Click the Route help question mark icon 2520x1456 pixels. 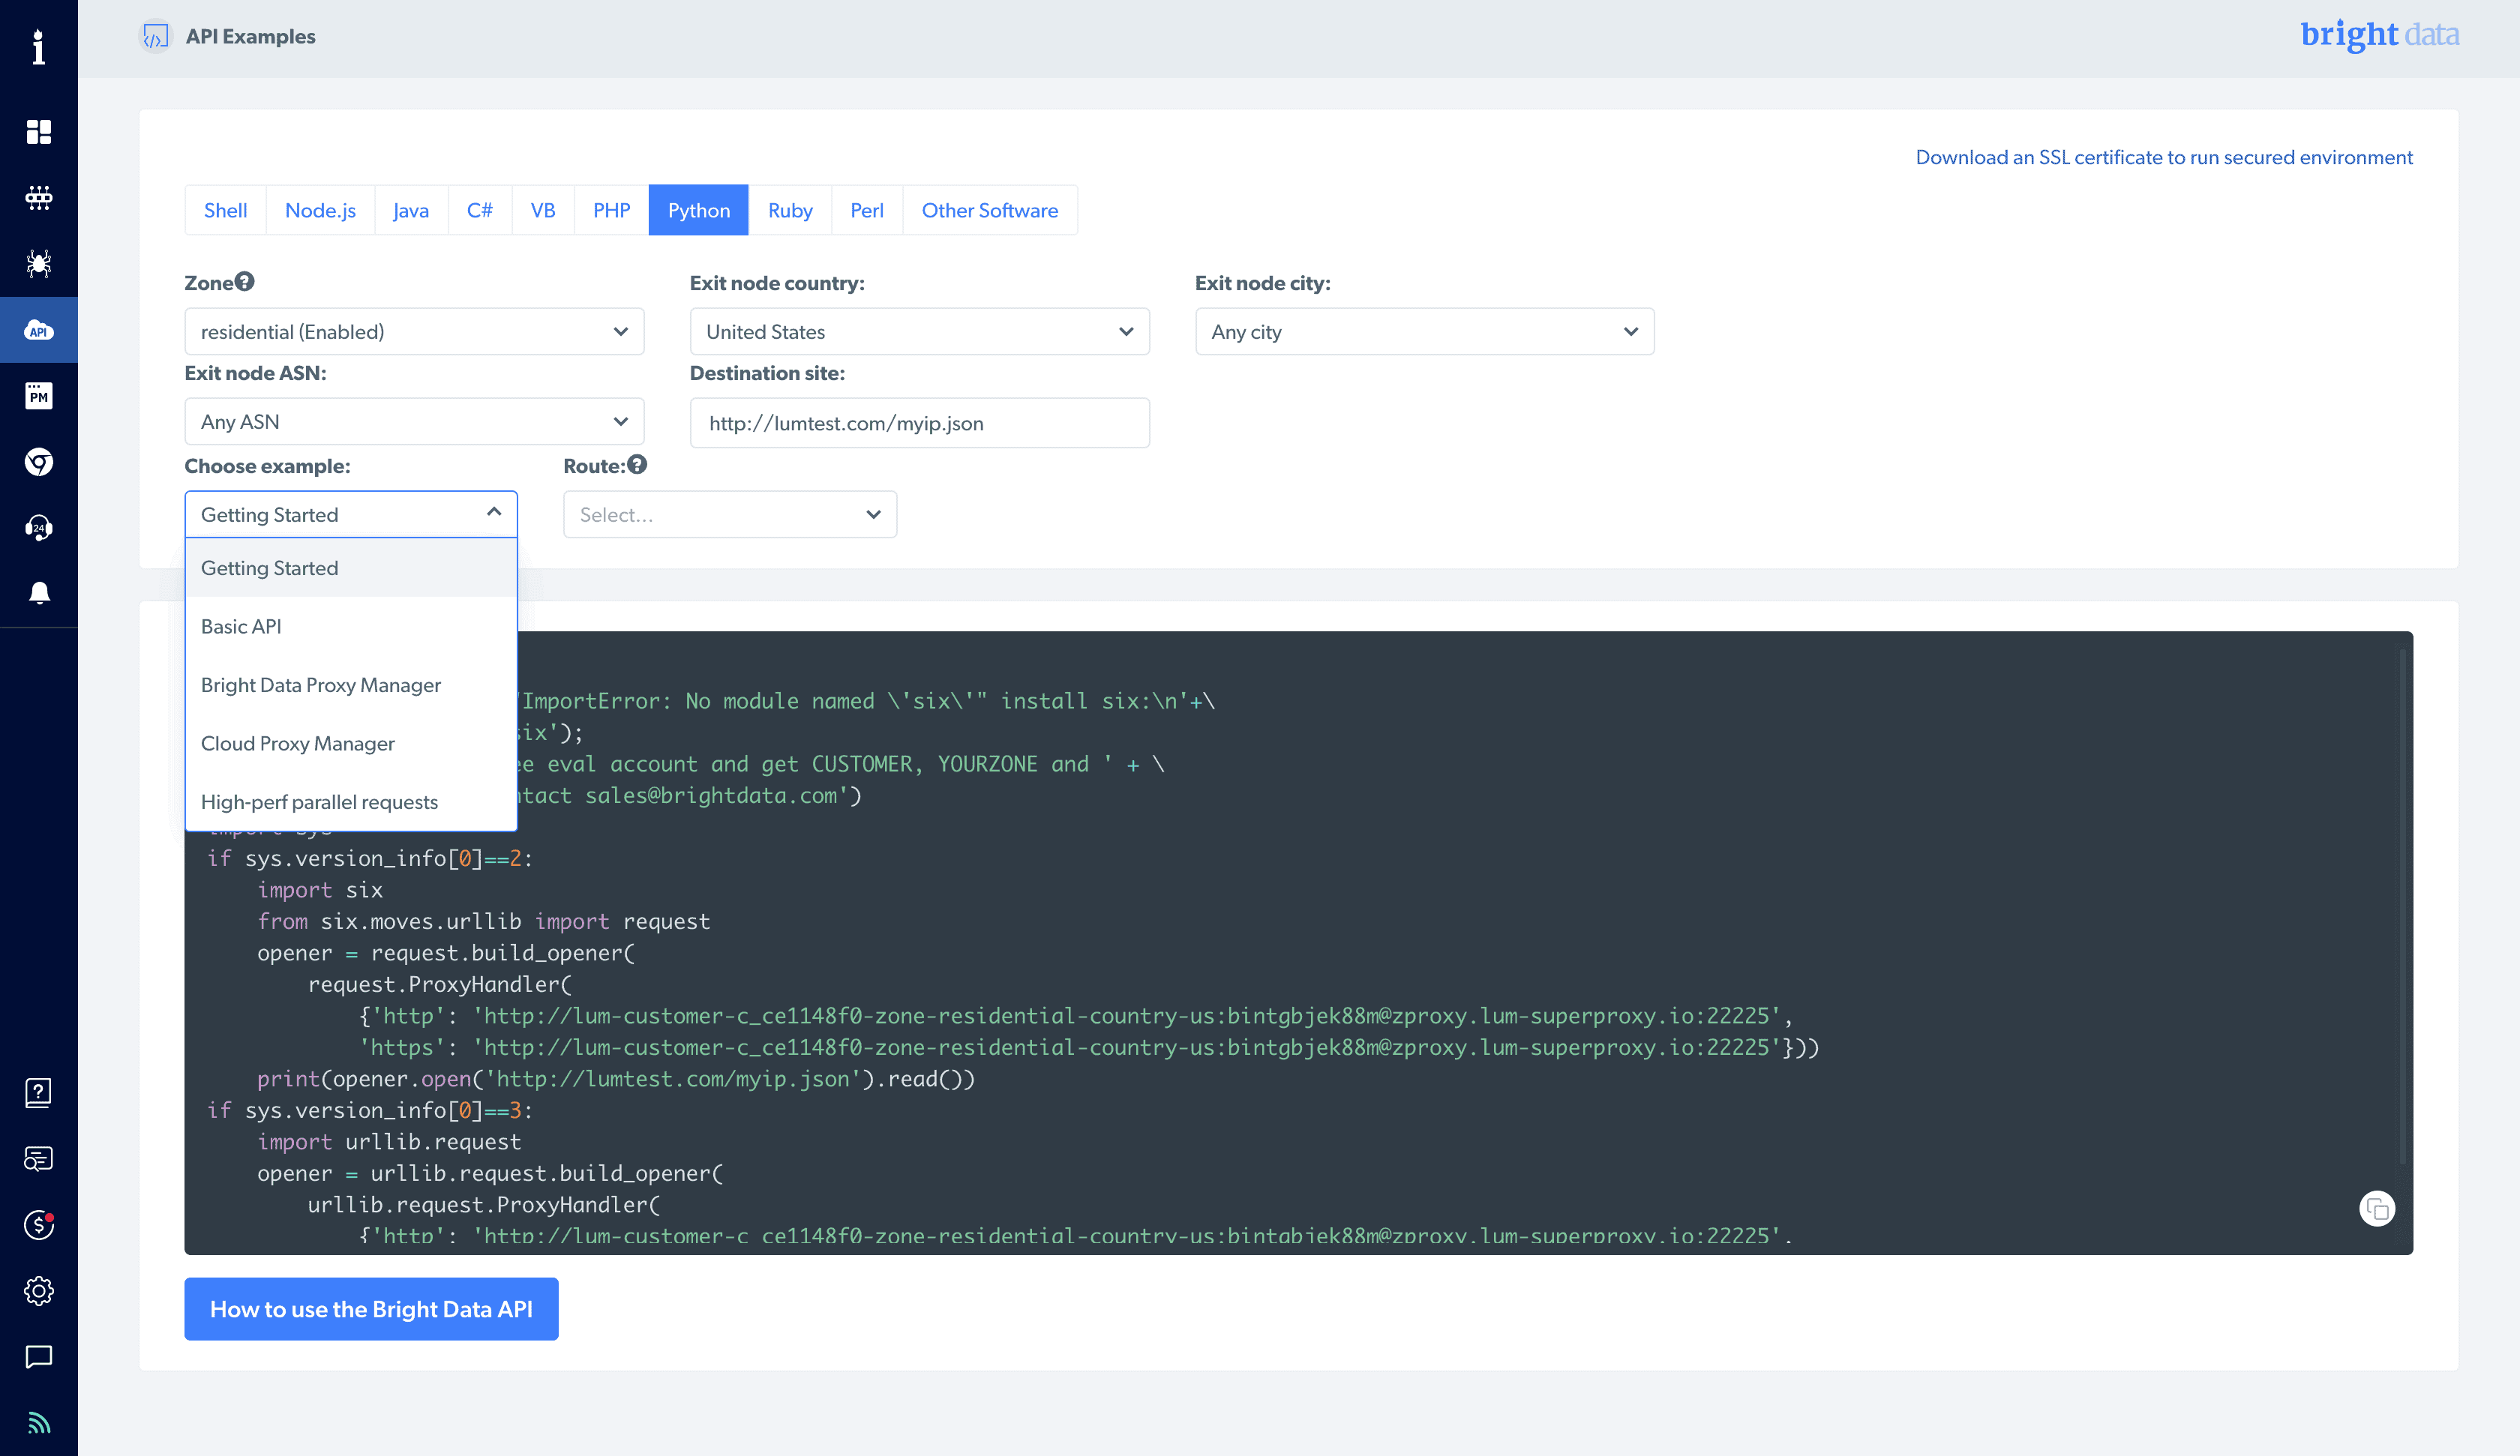click(x=637, y=464)
